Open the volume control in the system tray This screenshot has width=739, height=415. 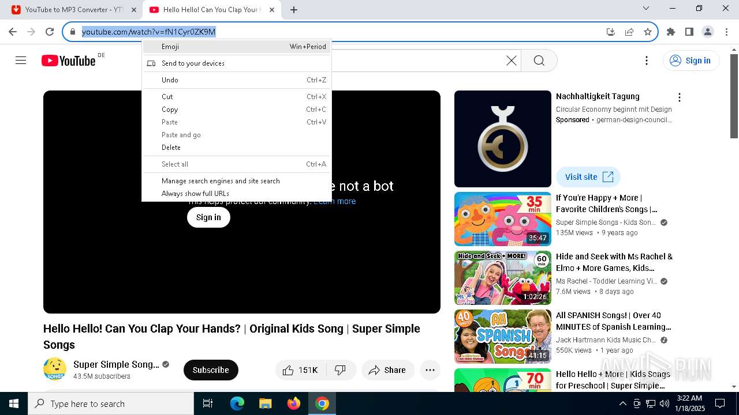click(x=665, y=403)
